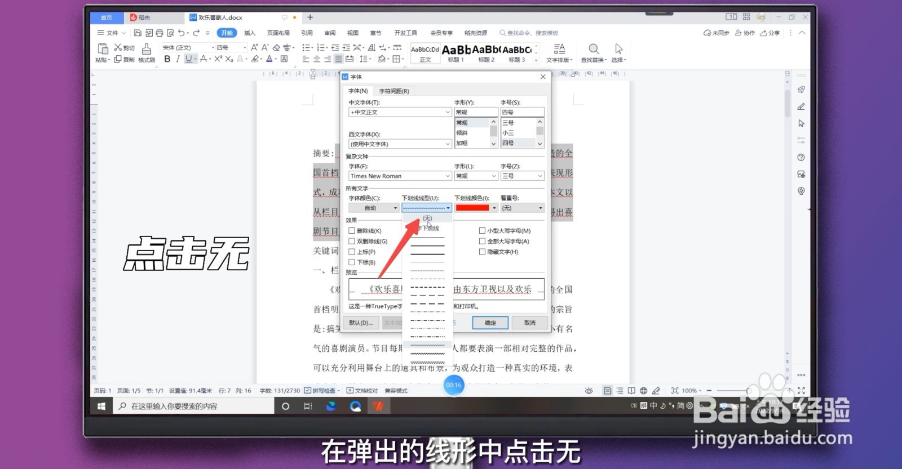Click the Windows Start button
The image size is (902, 469).
click(101, 406)
